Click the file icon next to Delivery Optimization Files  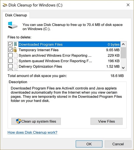[x=15, y=66]
